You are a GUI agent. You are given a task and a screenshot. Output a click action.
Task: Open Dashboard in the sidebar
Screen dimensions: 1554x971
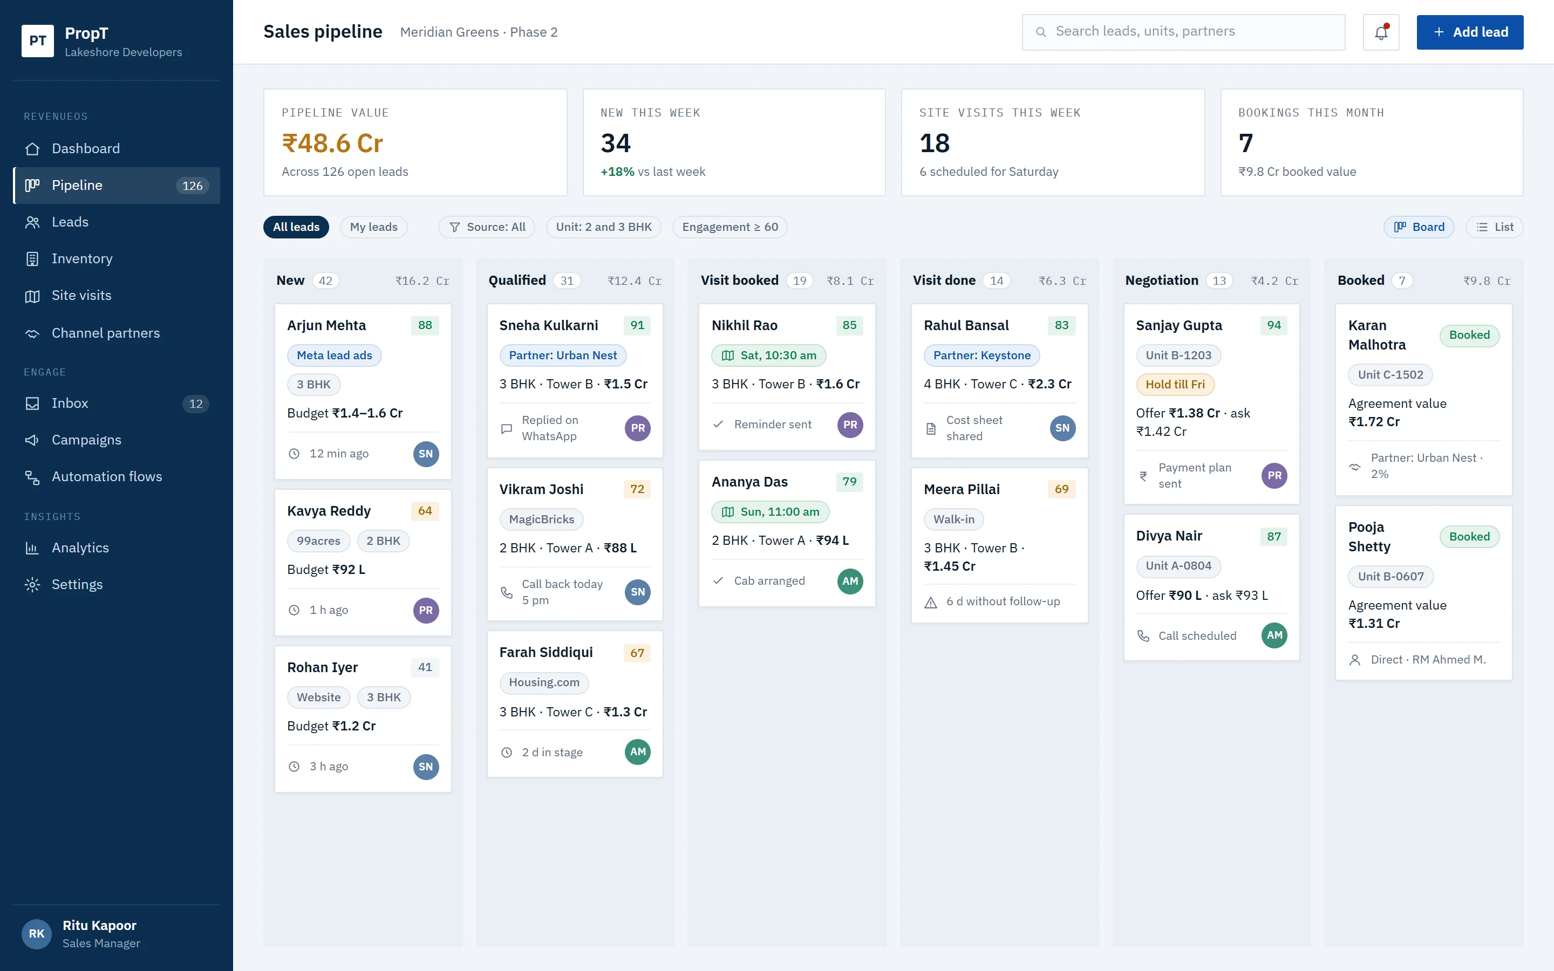116,149
